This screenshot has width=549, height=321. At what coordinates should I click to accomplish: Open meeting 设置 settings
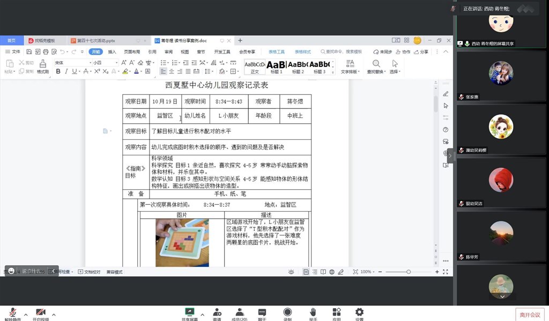(x=359, y=314)
